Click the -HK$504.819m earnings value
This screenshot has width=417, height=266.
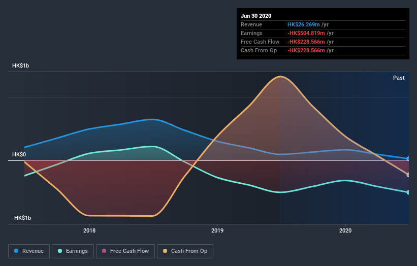pos(306,33)
